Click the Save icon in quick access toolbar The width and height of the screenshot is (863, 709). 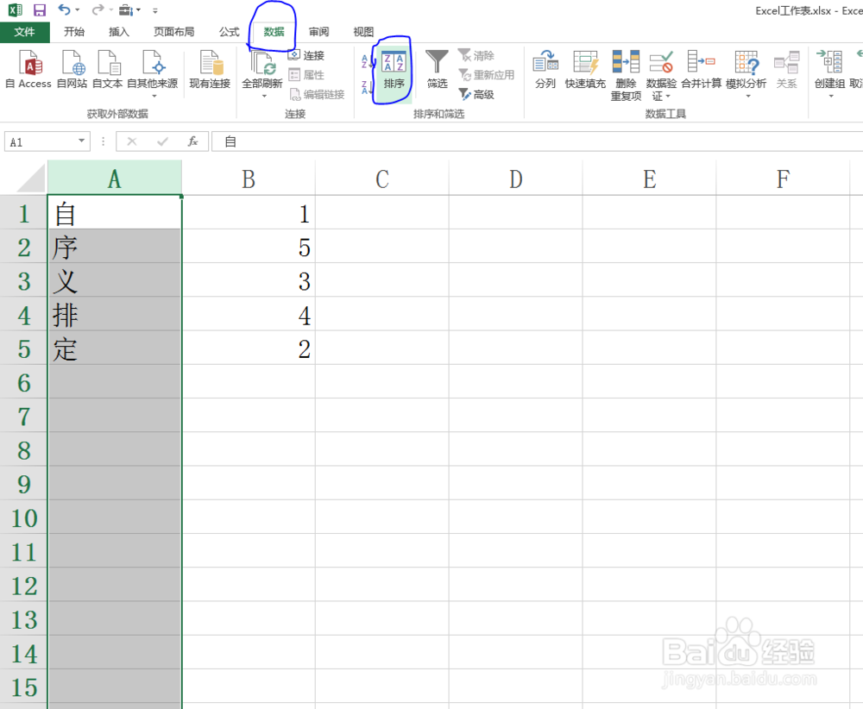[x=39, y=9]
